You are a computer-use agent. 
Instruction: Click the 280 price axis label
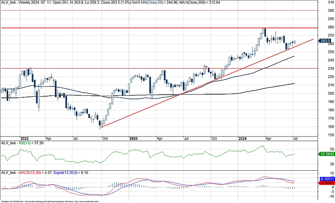coord(331,27)
